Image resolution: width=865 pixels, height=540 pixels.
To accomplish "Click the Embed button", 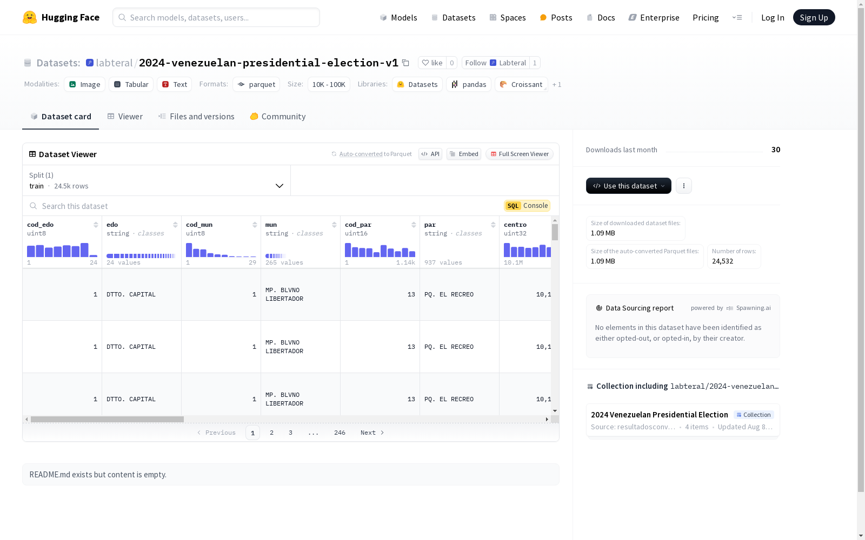I will point(464,154).
